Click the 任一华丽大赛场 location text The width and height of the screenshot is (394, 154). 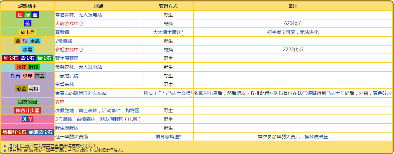pos(72,137)
